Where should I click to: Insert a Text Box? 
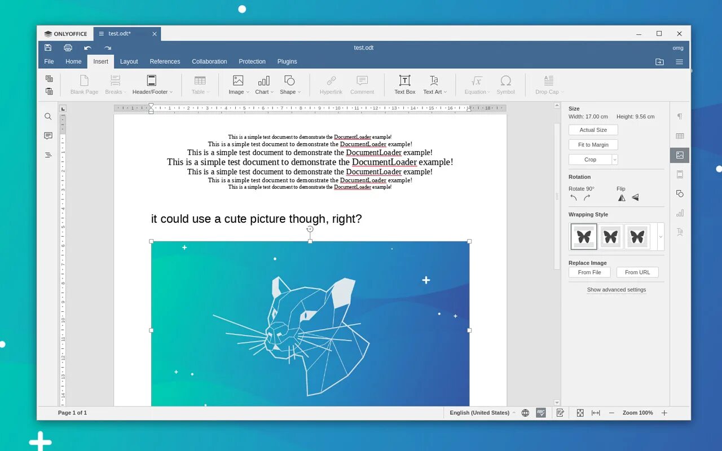(404, 85)
